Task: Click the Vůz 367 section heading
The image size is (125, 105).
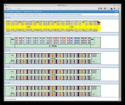Action: (8, 66)
